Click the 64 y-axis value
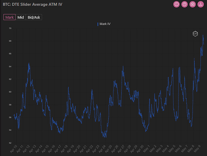The height and width of the screenshot is (156, 207). coord(10,66)
